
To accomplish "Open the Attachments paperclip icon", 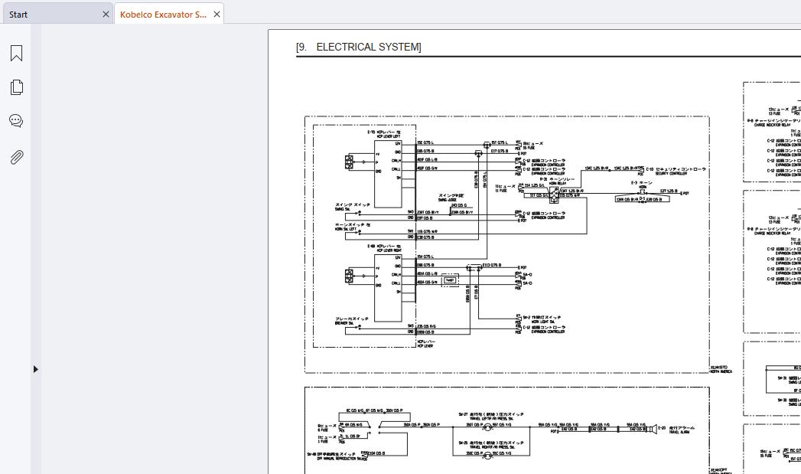I will click(16, 157).
